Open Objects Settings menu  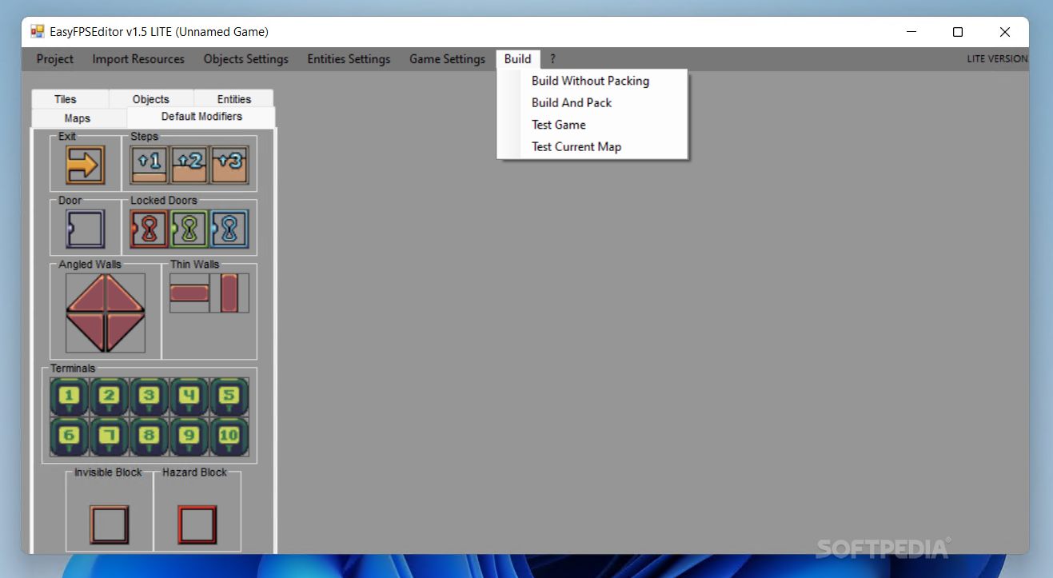click(x=246, y=59)
